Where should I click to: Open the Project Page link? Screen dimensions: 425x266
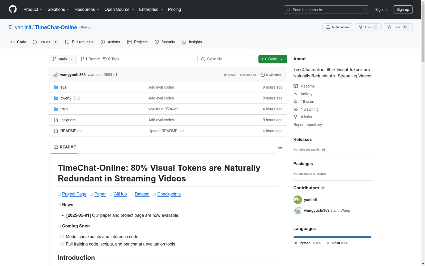pos(74,194)
